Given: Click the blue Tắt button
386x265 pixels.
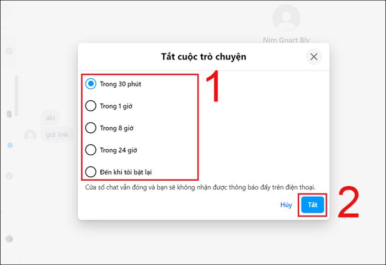Looking at the screenshot, I should coord(313,205).
